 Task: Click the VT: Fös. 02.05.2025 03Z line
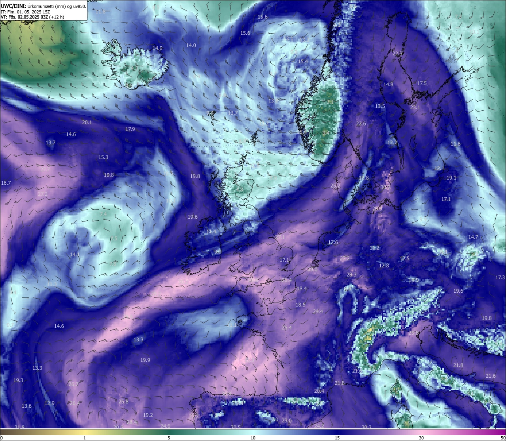tap(32, 17)
